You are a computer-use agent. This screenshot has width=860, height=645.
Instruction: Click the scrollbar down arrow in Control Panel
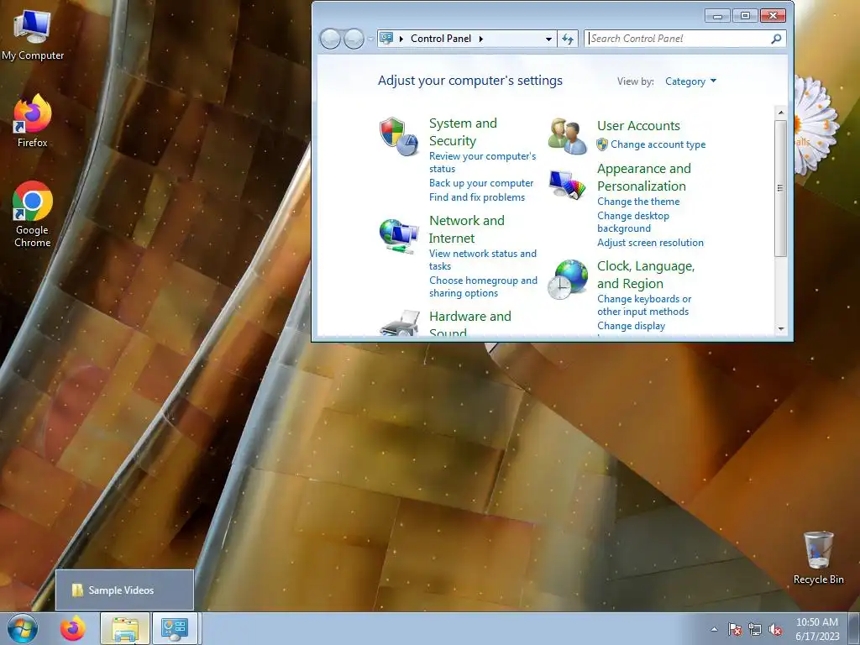[x=781, y=329]
